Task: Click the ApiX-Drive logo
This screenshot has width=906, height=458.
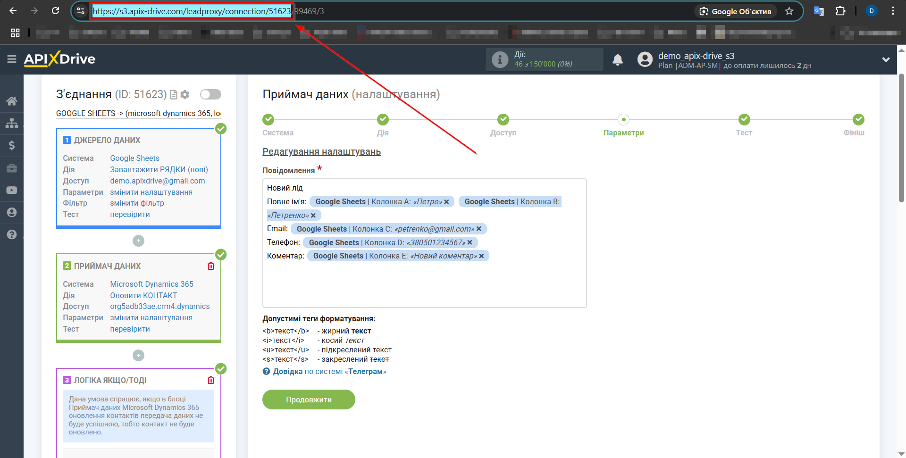Action: tap(59, 59)
